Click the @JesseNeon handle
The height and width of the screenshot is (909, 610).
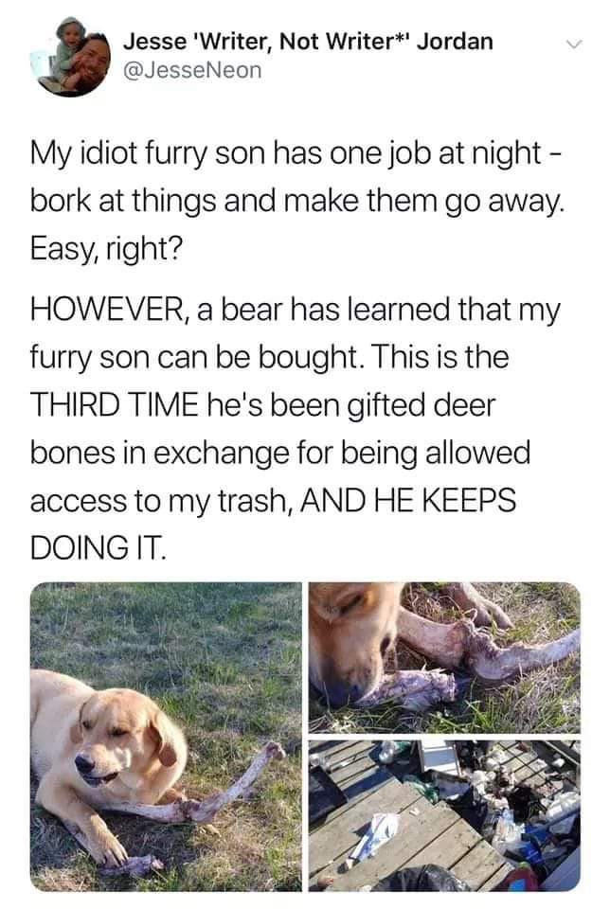(x=192, y=69)
